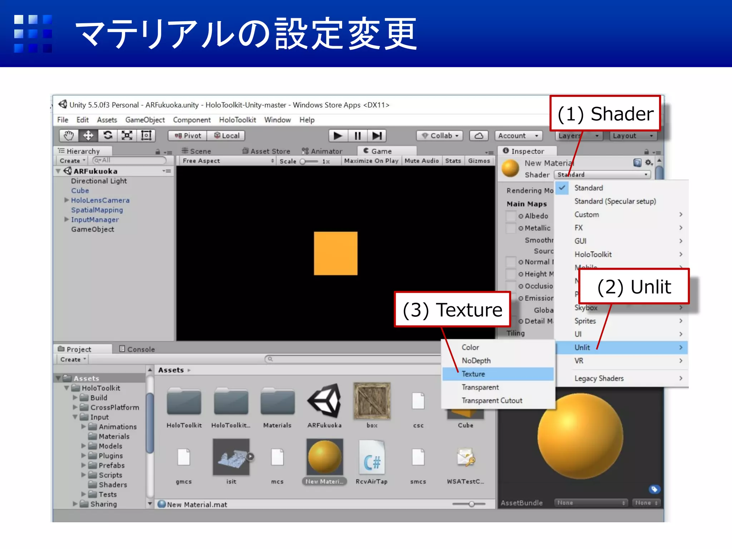
Task: Select SpatialMapping in Hierarchy
Action: coord(97,210)
